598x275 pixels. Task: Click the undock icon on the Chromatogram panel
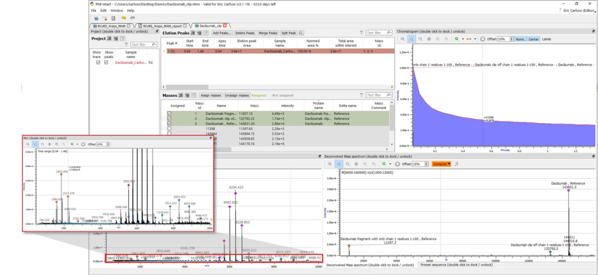click(594, 31)
